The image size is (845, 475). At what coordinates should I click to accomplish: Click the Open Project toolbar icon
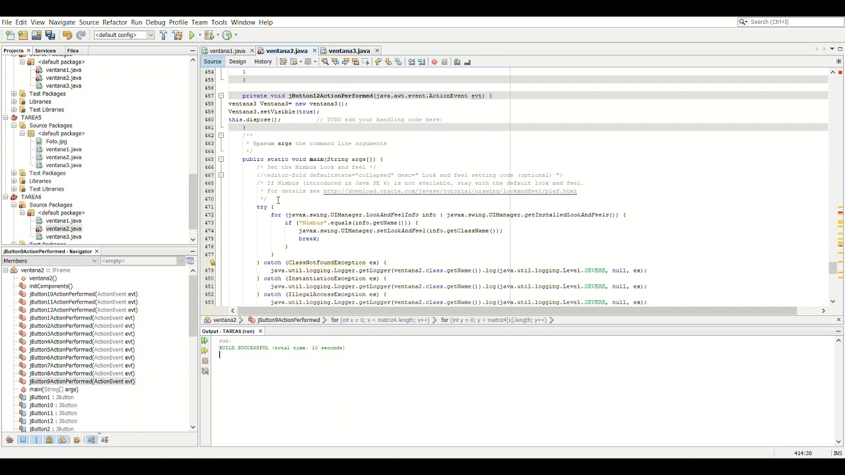tap(37, 35)
